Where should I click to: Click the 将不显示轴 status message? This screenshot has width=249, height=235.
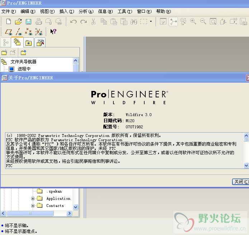17,225
